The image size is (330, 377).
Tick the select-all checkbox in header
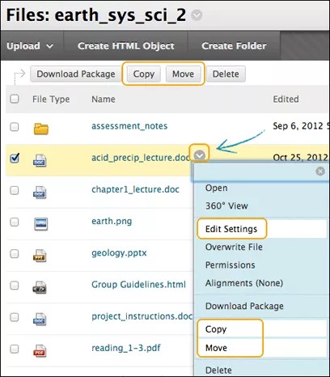click(x=15, y=99)
